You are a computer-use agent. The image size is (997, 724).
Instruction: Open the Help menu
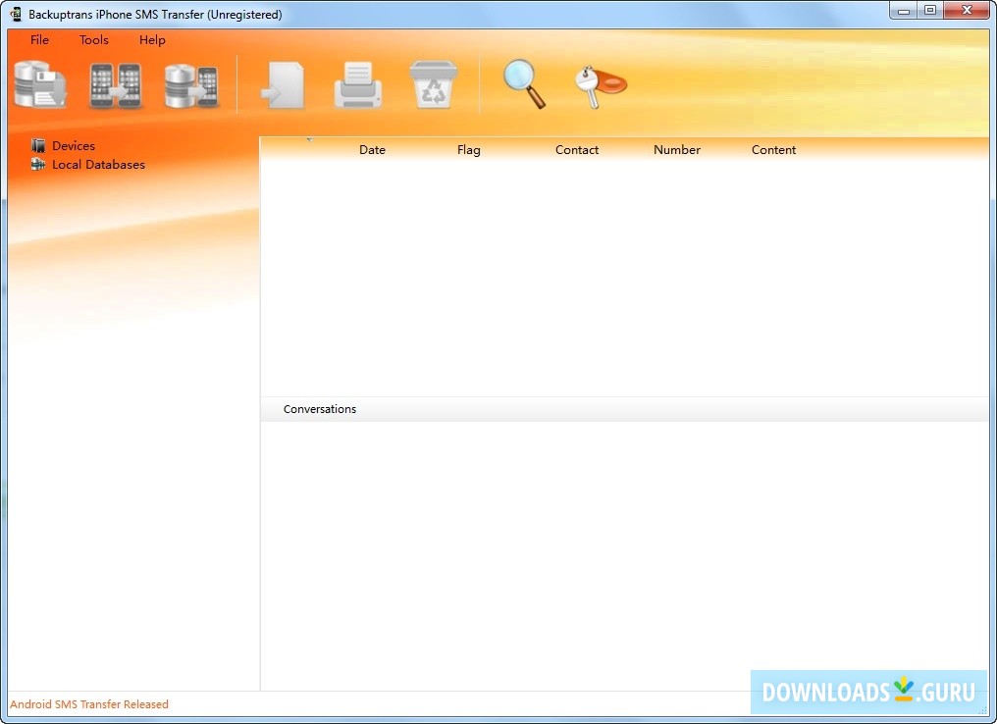click(152, 39)
